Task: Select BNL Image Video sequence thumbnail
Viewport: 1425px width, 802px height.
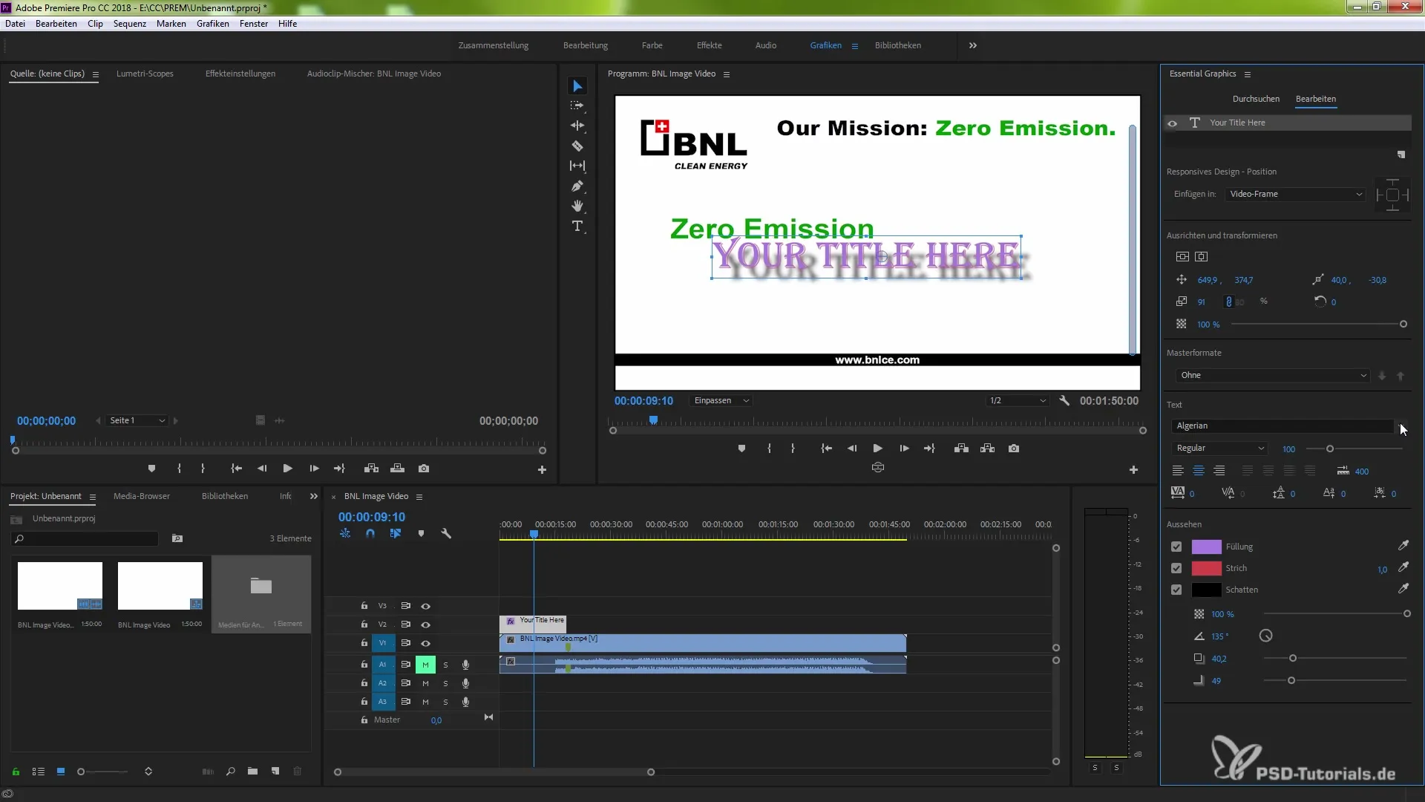Action: [160, 586]
